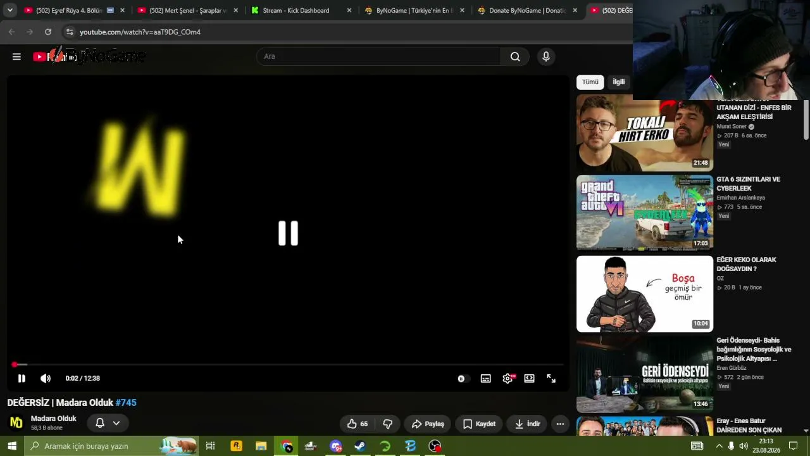The width and height of the screenshot is (810, 456).
Task: Save the video with Kaydet
Action: click(479, 424)
